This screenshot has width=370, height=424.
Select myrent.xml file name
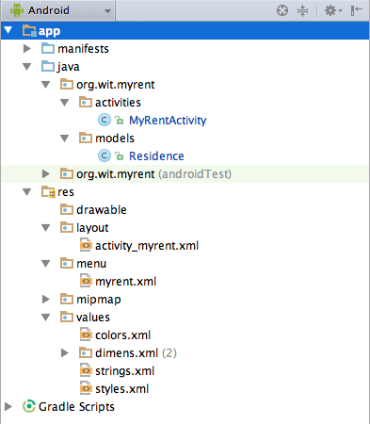point(126,282)
